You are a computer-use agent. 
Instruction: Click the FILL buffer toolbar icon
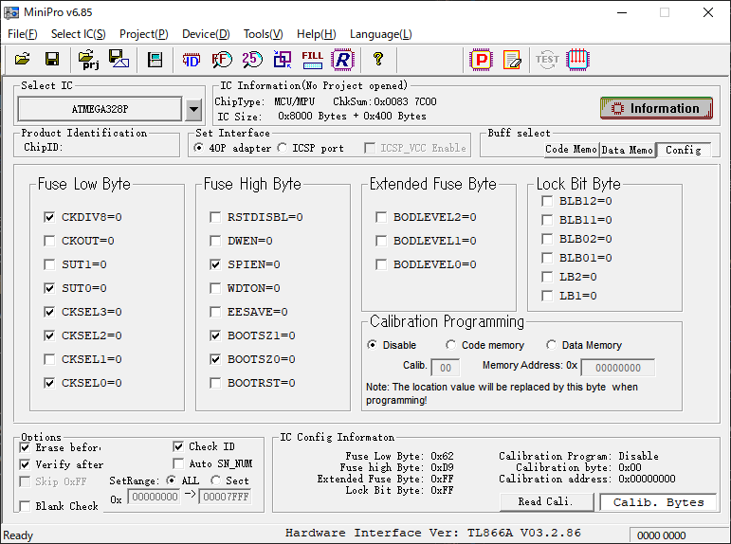click(312, 60)
